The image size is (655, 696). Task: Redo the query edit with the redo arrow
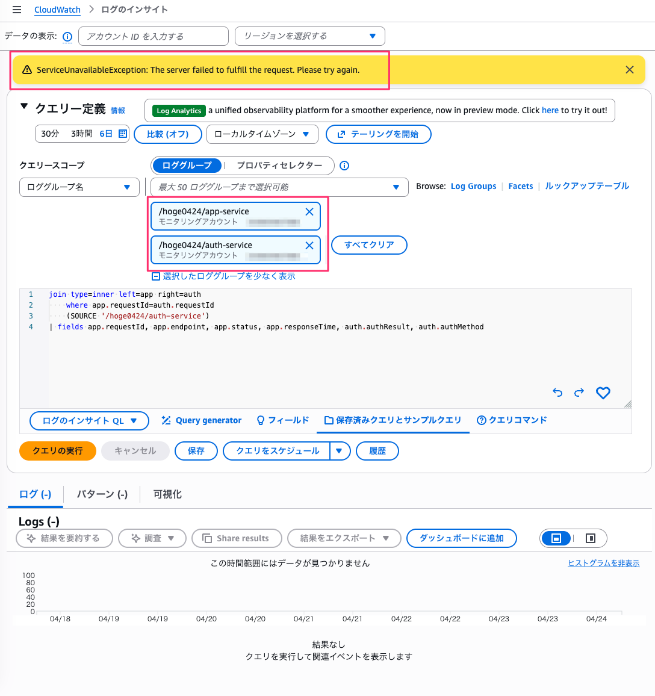579,393
